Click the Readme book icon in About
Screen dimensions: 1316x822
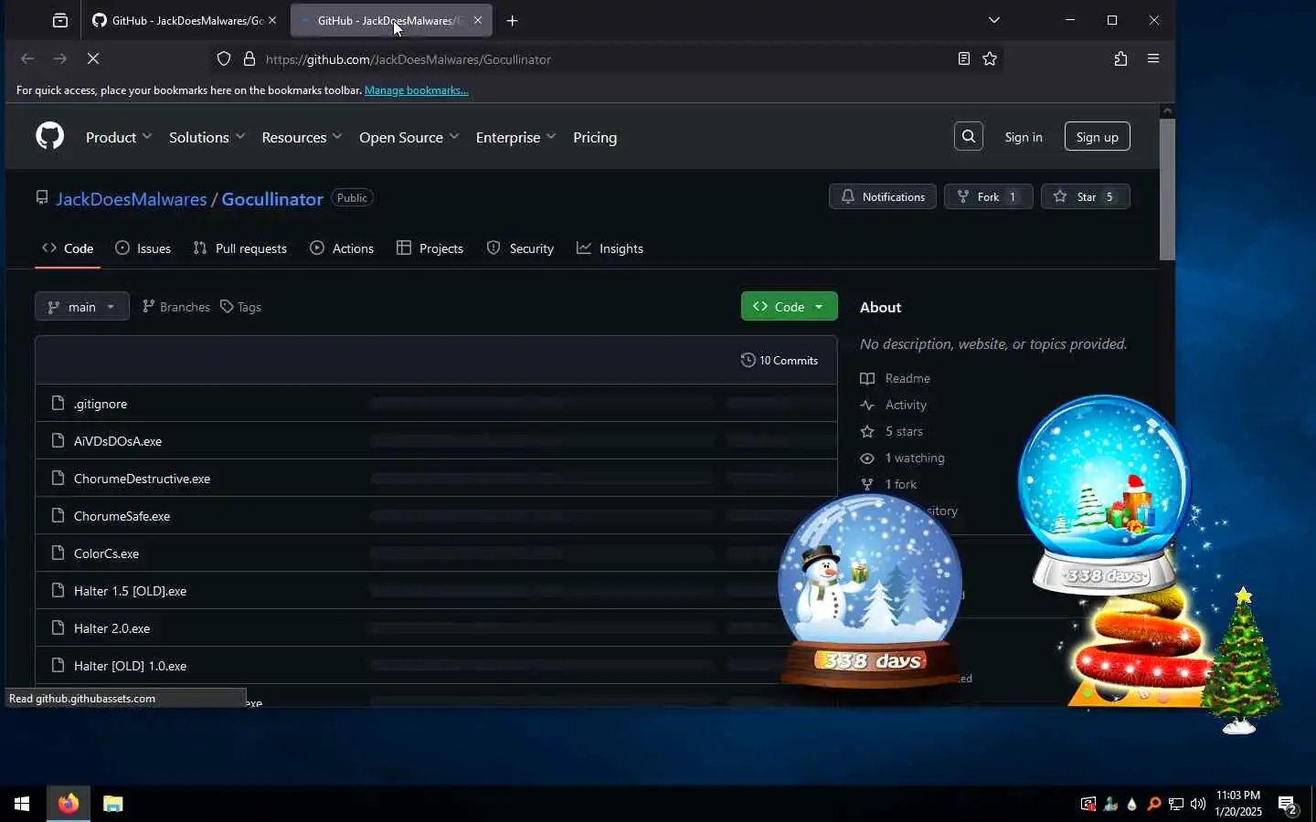pos(867,378)
